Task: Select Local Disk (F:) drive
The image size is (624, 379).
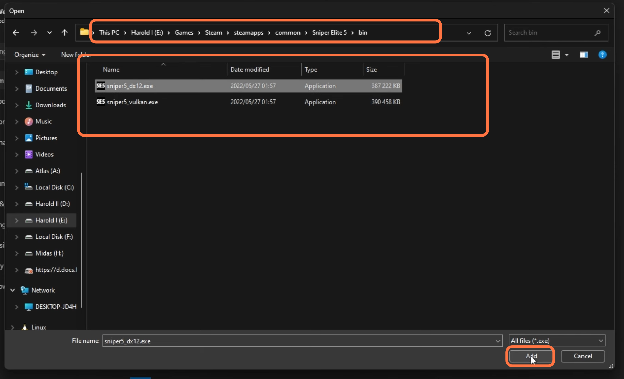Action: pos(54,237)
